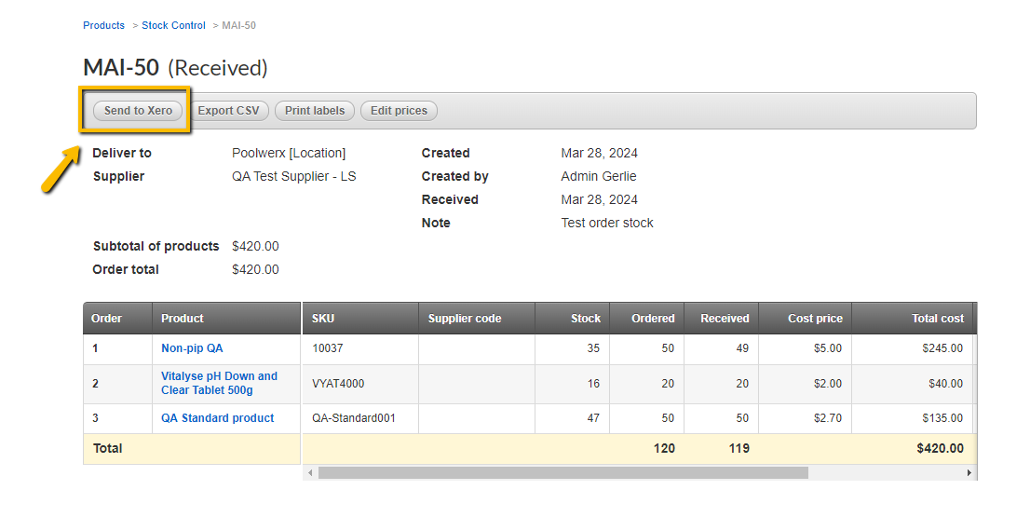The height and width of the screenshot is (517, 1030).
Task: Click the Poolwerx [Location] value
Action: point(289,153)
